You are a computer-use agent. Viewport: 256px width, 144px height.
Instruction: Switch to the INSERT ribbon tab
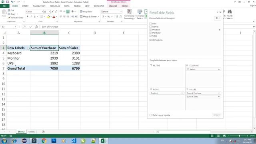(25, 6)
